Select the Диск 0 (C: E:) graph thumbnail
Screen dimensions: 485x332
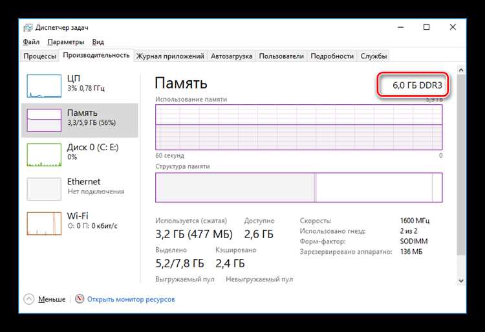pyautogui.click(x=44, y=155)
